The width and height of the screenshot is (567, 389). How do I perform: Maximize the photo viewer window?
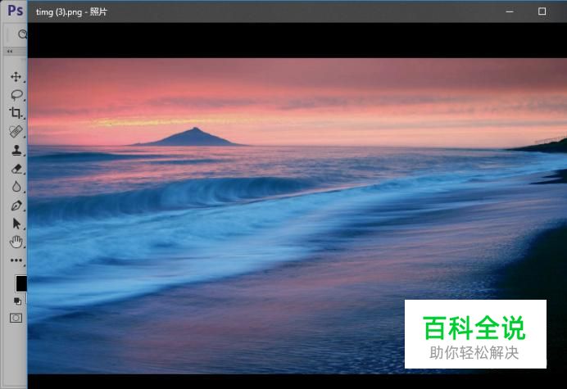[542, 11]
